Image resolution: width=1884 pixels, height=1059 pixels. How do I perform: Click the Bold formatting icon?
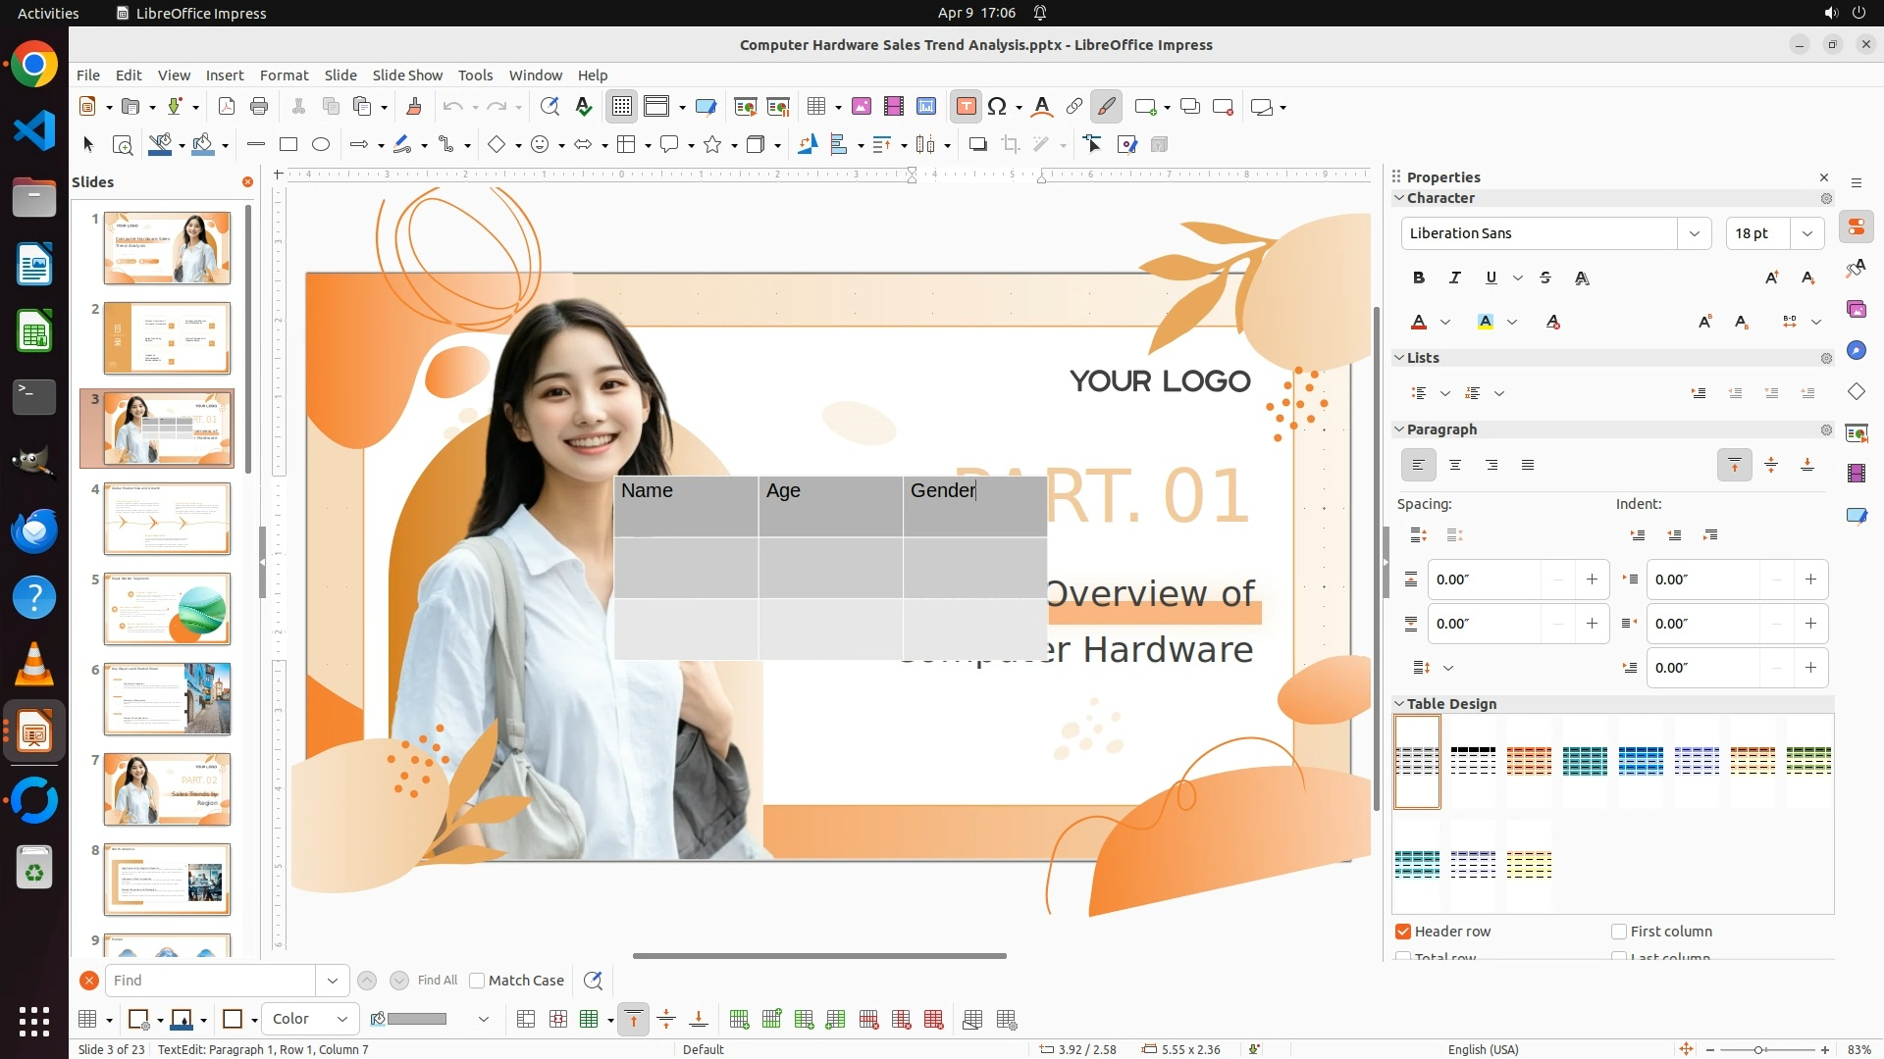(1418, 278)
